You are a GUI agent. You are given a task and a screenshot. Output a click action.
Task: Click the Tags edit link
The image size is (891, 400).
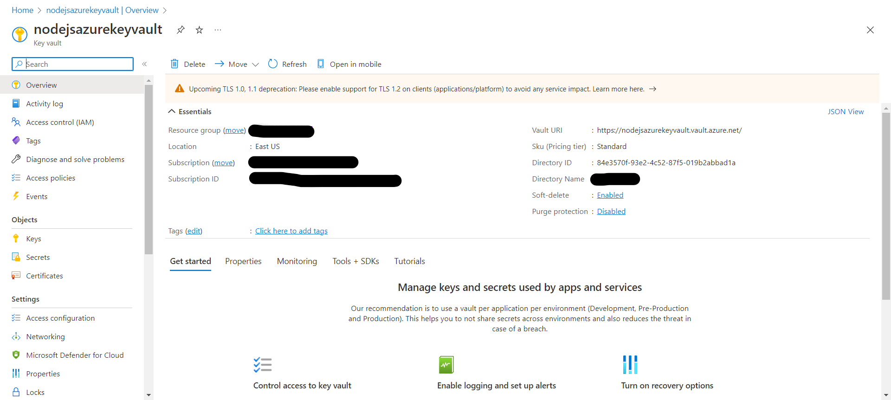pos(194,231)
